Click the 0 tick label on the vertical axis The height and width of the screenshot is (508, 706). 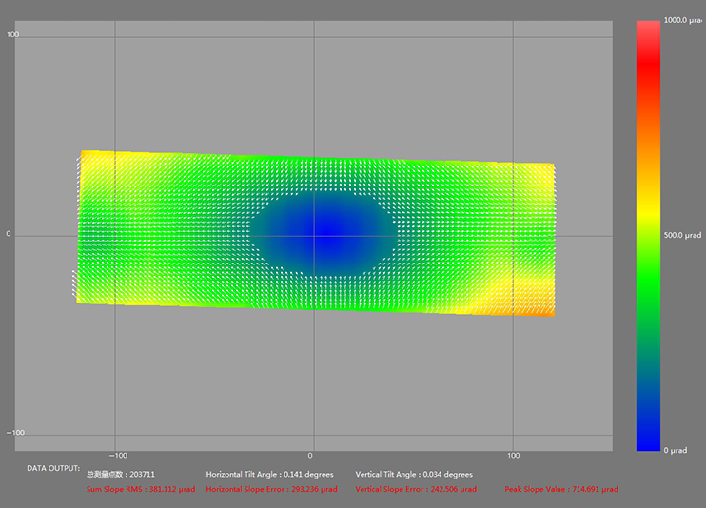coord(9,234)
